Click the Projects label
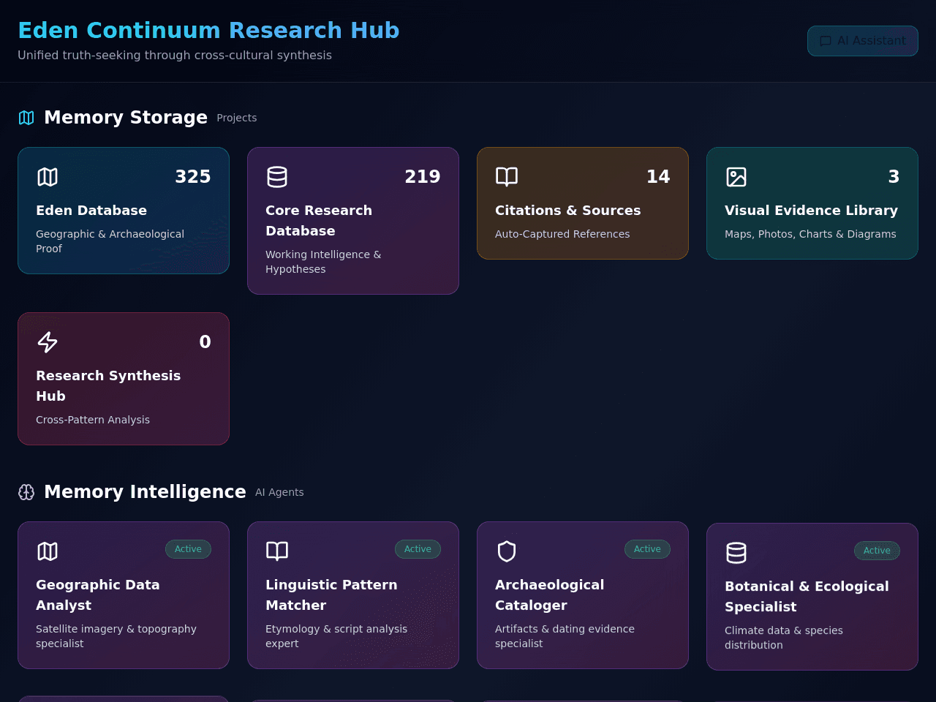The width and height of the screenshot is (936, 702). [237, 118]
